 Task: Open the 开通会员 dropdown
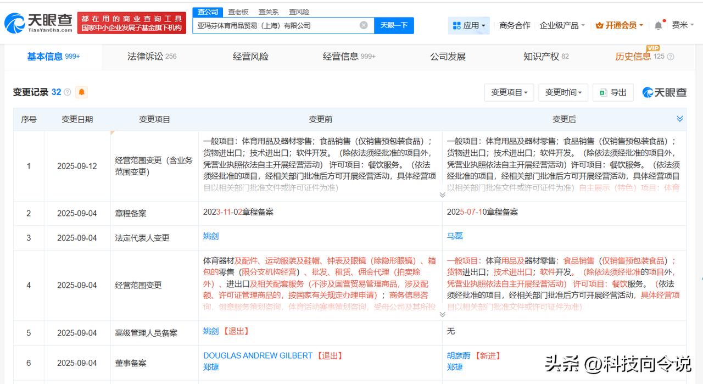point(619,25)
